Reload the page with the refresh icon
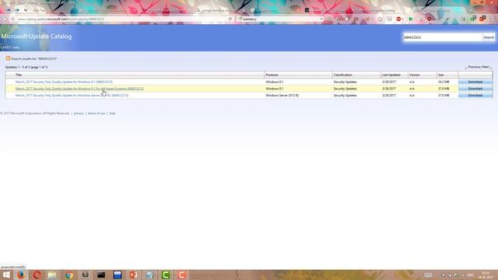Viewport: 498px width, 280px height. click(230, 19)
